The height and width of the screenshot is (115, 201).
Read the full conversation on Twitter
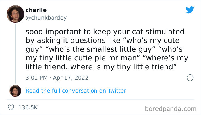tap(76, 91)
